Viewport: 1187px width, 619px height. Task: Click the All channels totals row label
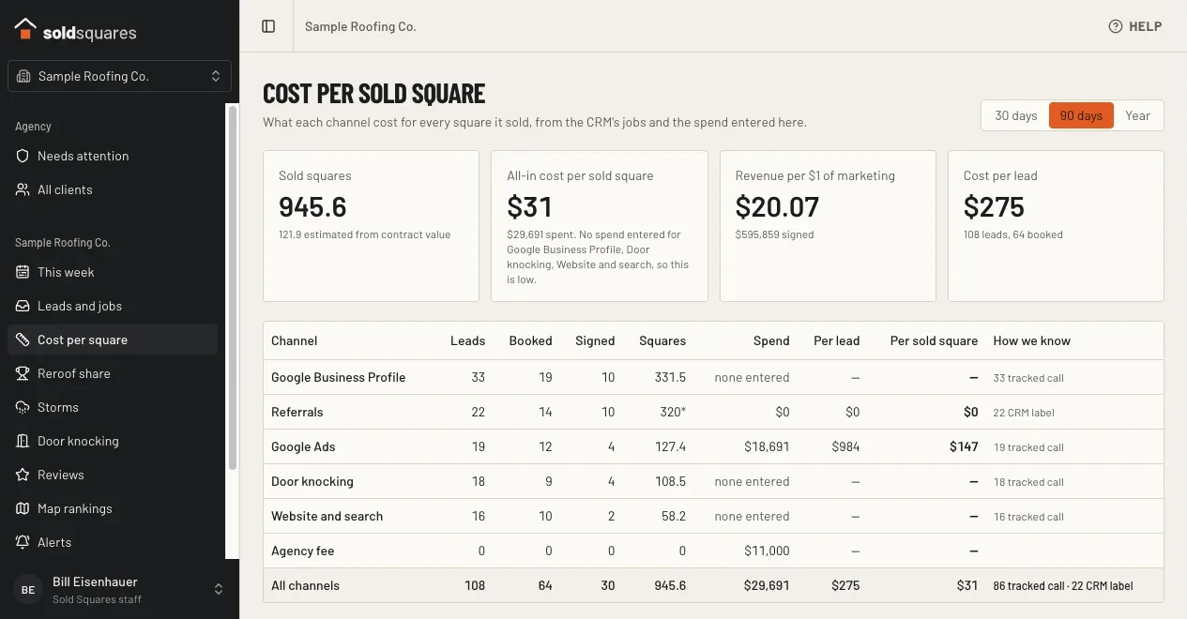tap(306, 585)
